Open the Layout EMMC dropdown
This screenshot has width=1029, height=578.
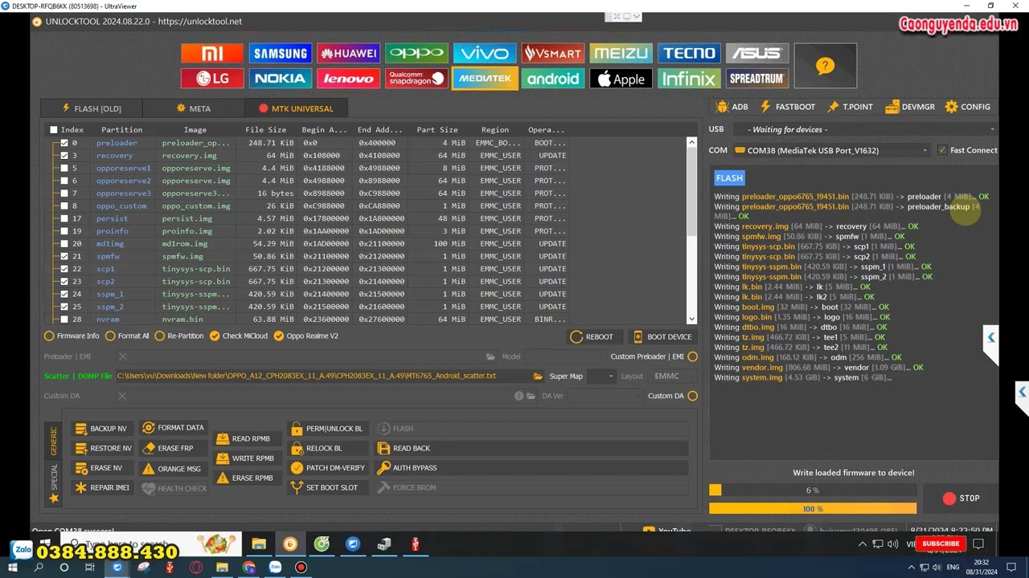[672, 376]
